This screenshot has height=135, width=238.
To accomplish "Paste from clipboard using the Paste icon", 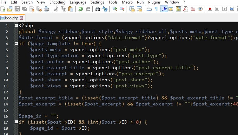I will coord(71,9).
